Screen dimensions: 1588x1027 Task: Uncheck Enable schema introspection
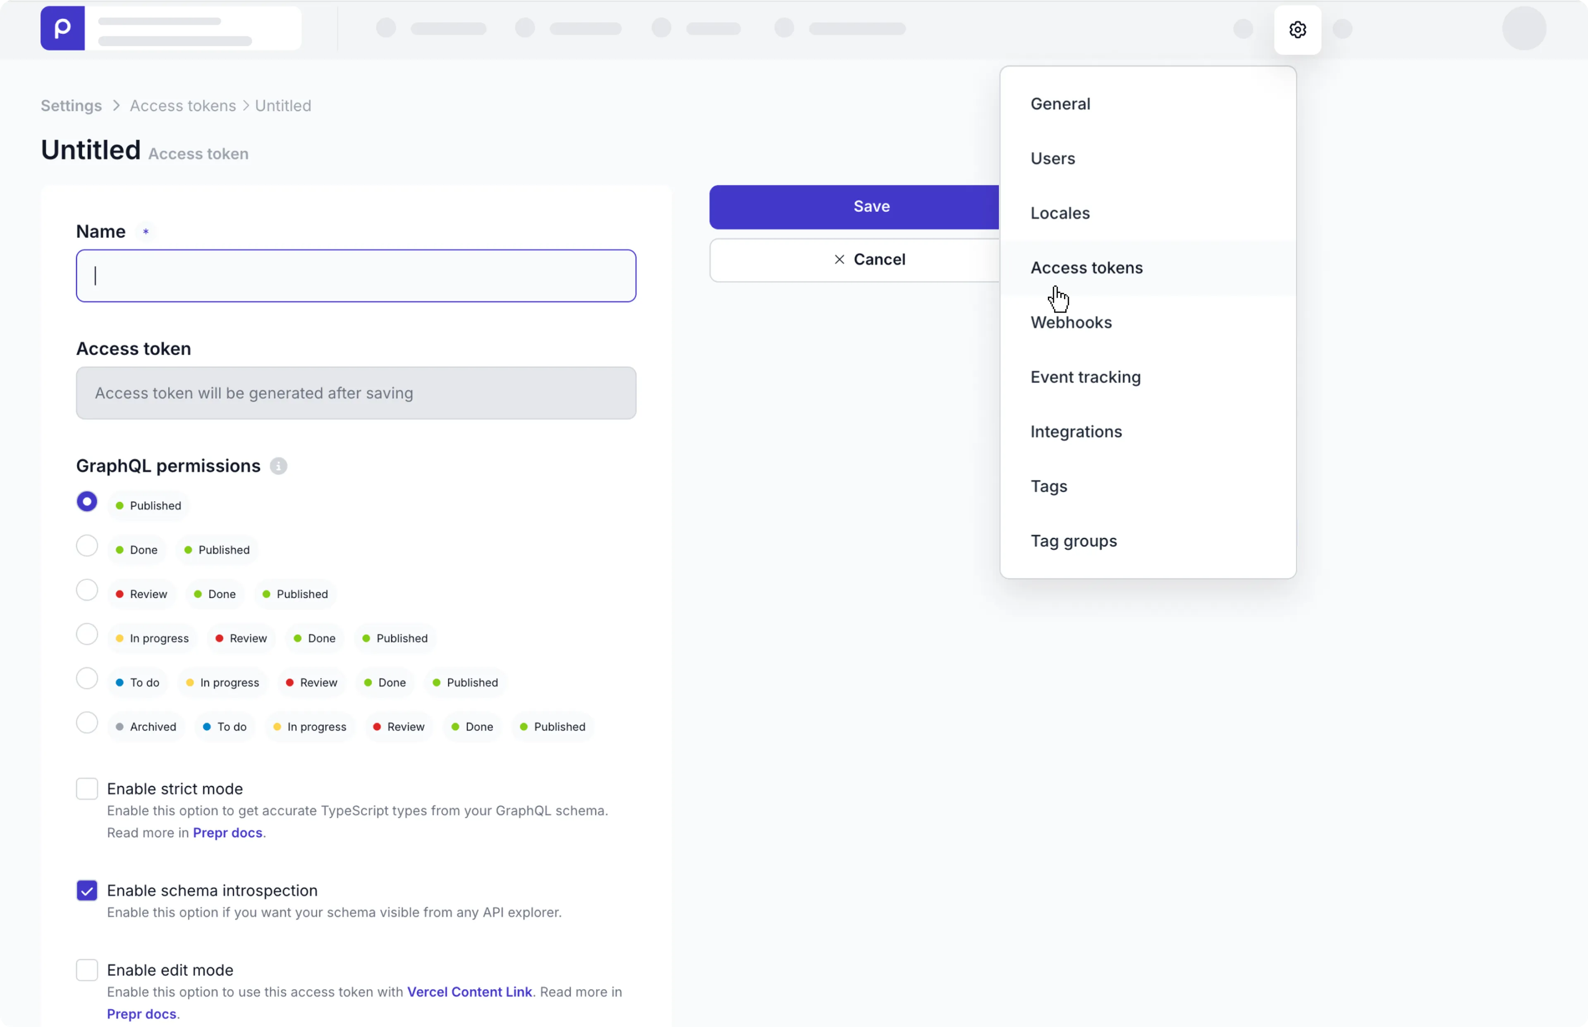[86, 890]
